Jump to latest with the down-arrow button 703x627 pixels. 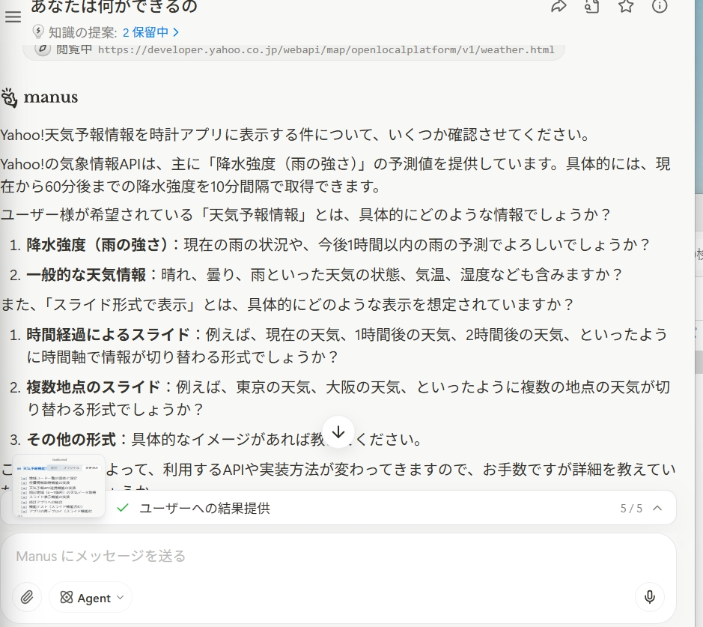point(338,432)
